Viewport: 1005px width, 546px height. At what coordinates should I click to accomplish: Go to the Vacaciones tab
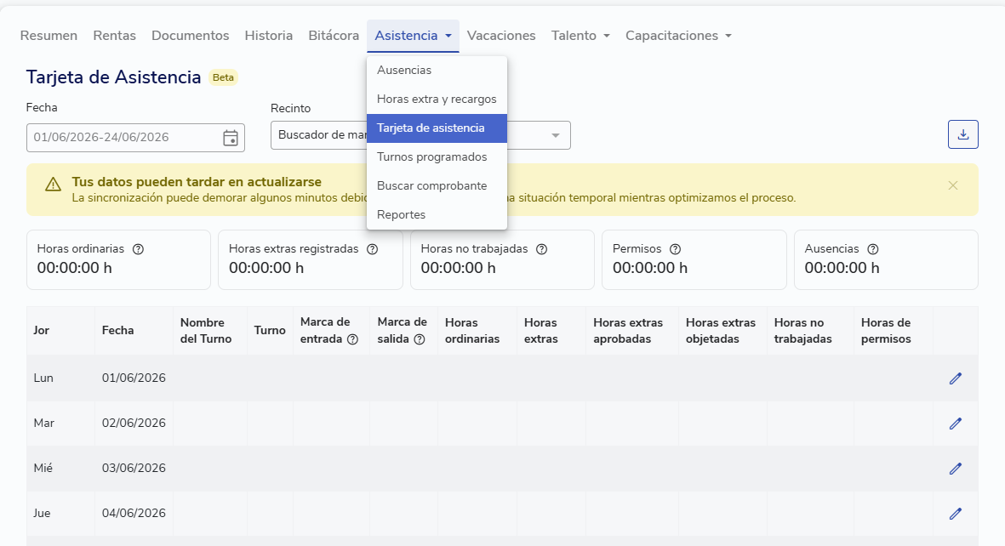tap(501, 36)
